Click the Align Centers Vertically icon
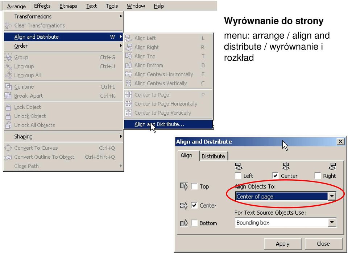 [128, 83]
